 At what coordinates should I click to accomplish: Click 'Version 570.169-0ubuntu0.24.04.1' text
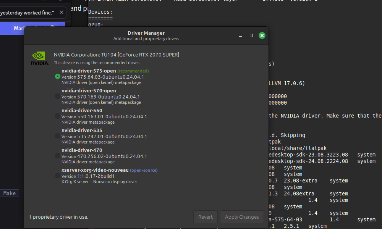pyautogui.click(x=100, y=97)
